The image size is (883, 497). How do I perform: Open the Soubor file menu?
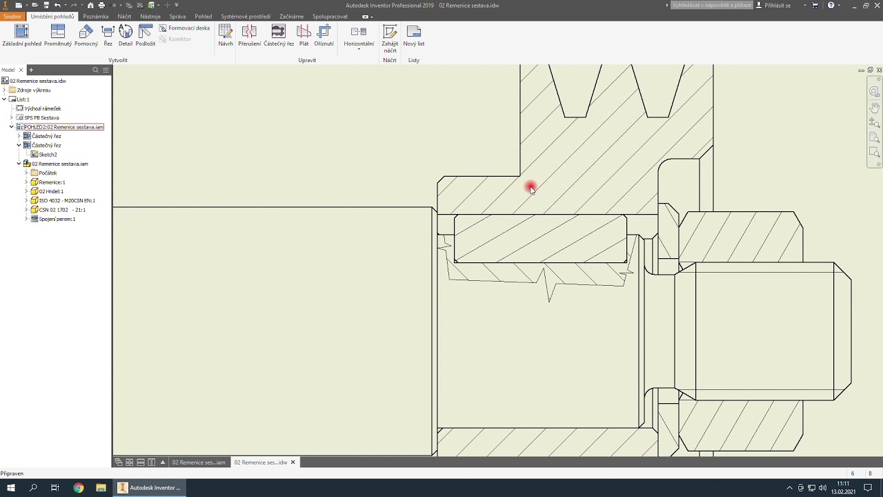coord(12,17)
